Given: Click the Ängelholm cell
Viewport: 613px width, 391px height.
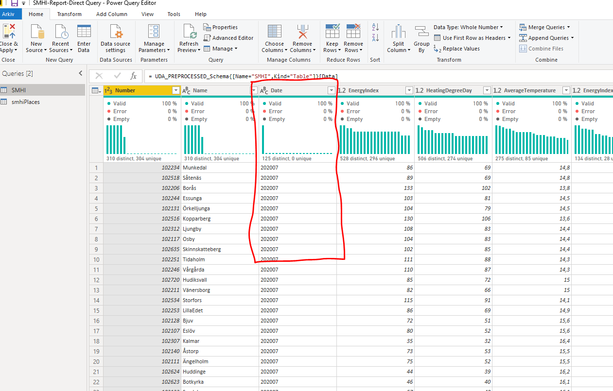Looking at the screenshot, I should (x=220, y=361).
